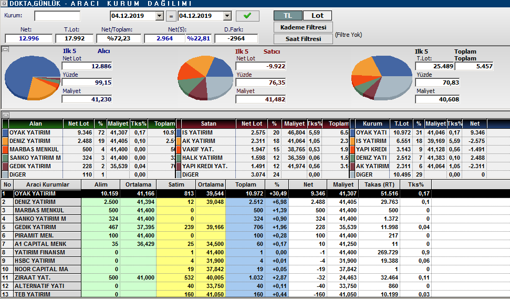The image size is (510, 299).
Task: Click orange swatch beside AK YATIRIM seller
Action: 178,141
